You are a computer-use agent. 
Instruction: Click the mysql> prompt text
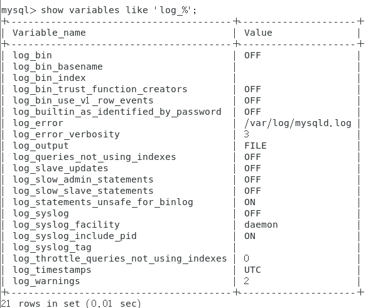18,9
